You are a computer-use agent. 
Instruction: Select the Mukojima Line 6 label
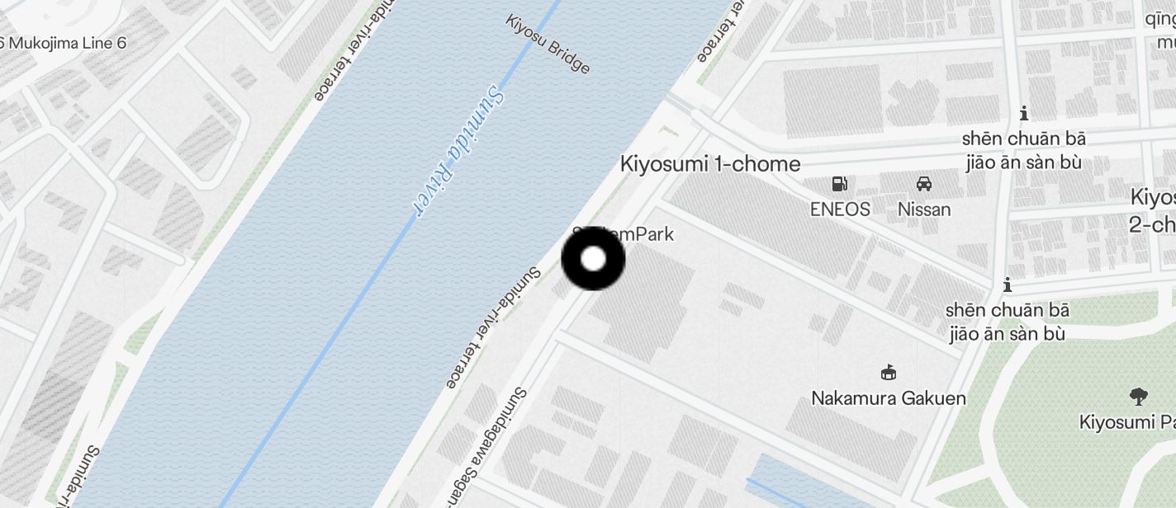click(64, 43)
